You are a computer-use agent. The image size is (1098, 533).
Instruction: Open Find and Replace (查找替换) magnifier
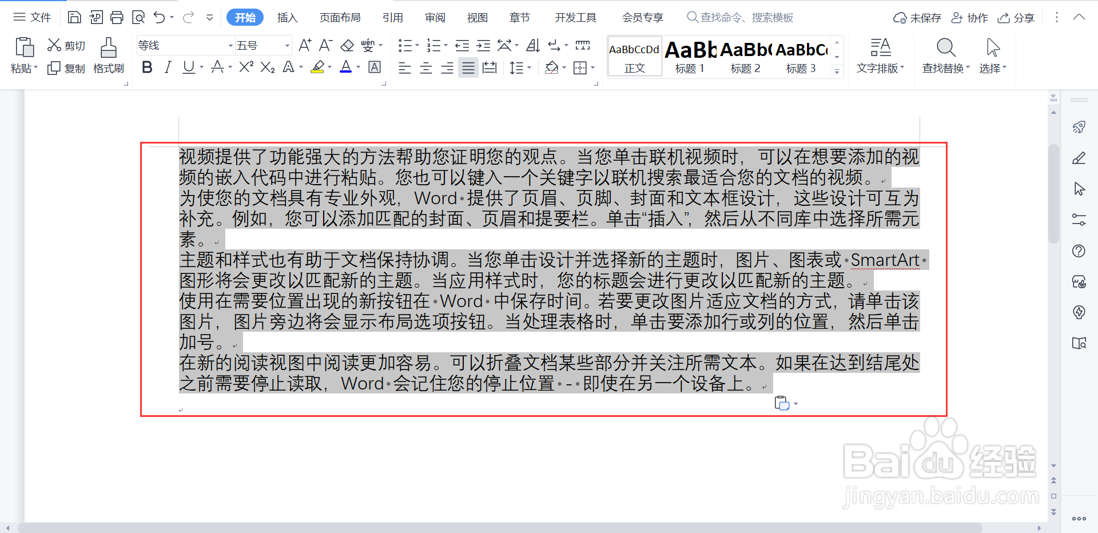tap(946, 55)
